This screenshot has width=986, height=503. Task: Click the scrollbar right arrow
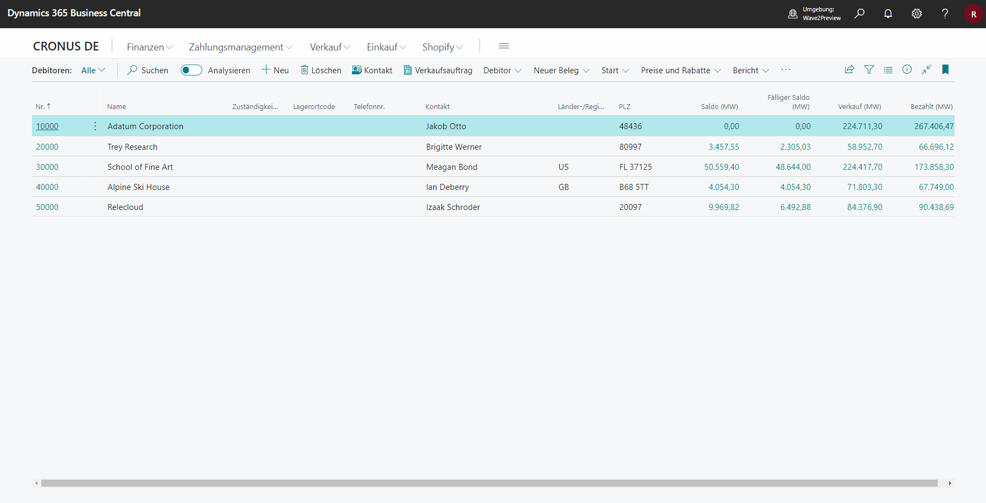pos(950,483)
